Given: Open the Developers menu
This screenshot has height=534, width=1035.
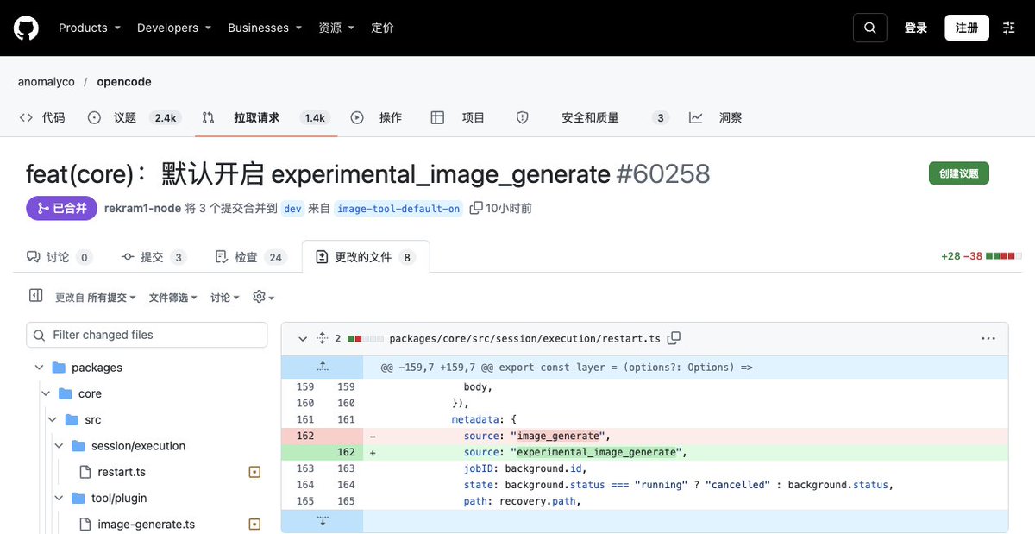Looking at the screenshot, I should (174, 28).
